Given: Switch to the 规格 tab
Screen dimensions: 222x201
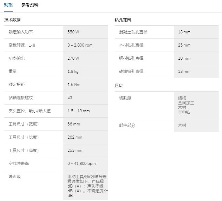Looking at the screenshot, I should [8, 5].
